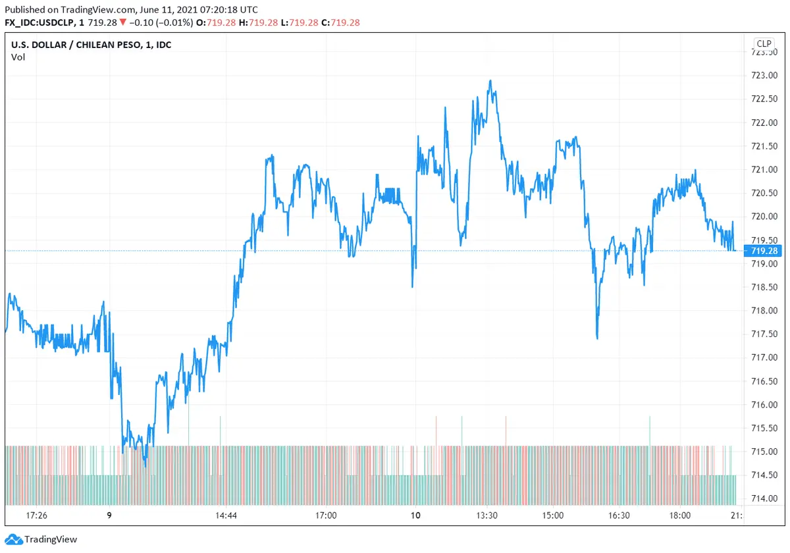Select the blue 719.28 current price tag
This screenshot has width=790, height=553.
coord(764,251)
